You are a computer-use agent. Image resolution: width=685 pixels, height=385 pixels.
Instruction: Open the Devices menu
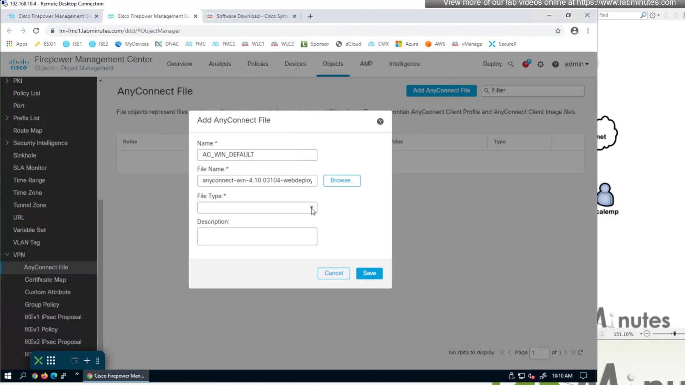(295, 64)
